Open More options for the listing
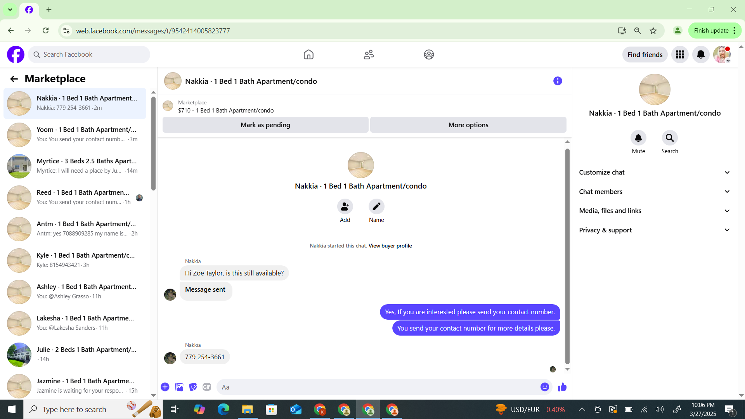This screenshot has width=745, height=419. pyautogui.click(x=468, y=125)
